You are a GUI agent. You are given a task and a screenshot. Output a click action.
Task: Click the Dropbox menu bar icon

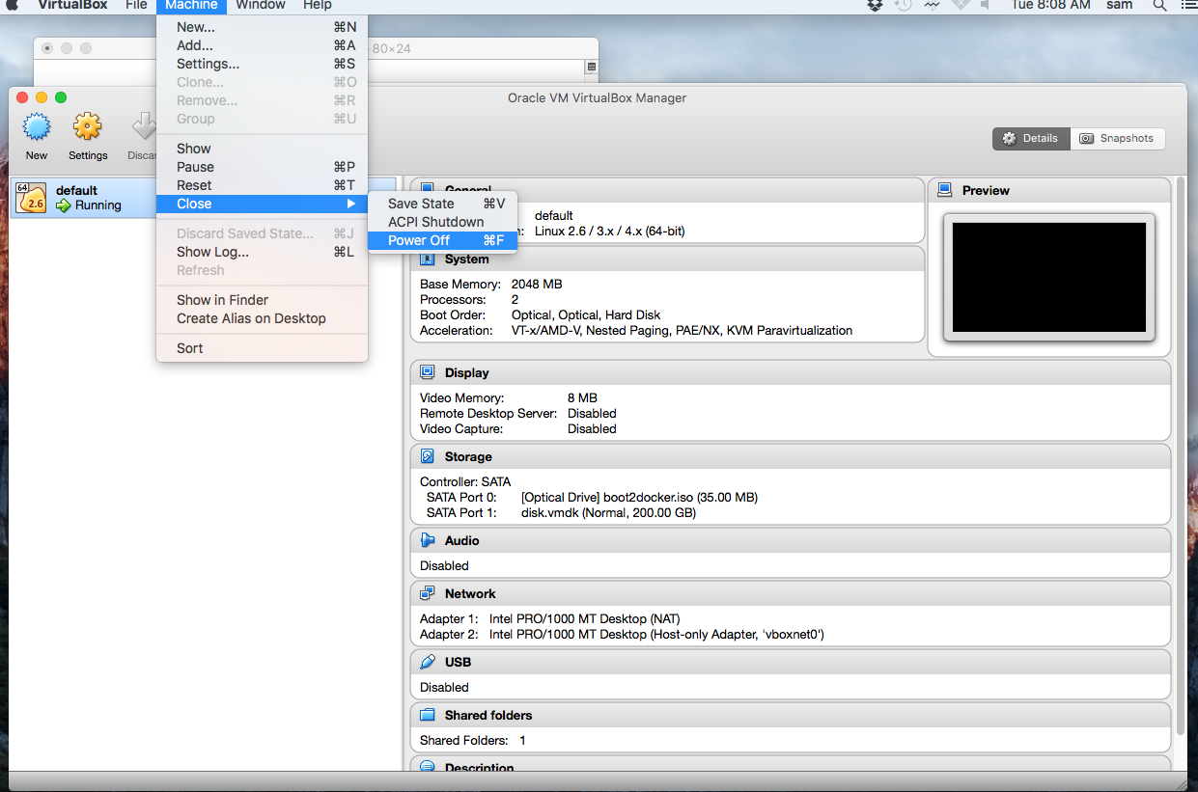tap(875, 5)
